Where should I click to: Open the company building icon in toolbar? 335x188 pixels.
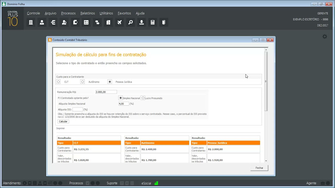coord(31,22)
